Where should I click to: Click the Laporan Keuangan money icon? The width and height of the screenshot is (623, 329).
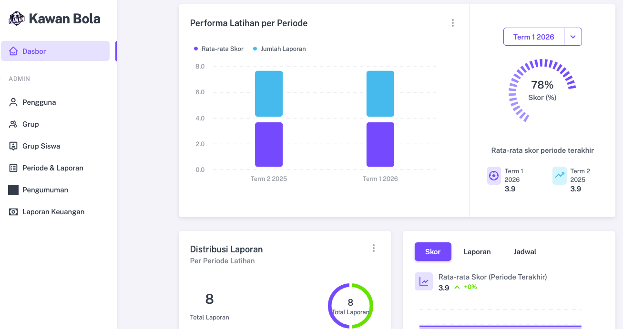13,212
